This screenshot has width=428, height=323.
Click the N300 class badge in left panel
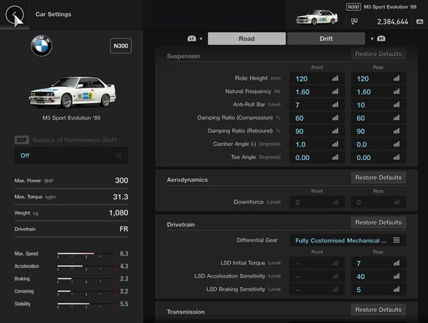point(120,46)
